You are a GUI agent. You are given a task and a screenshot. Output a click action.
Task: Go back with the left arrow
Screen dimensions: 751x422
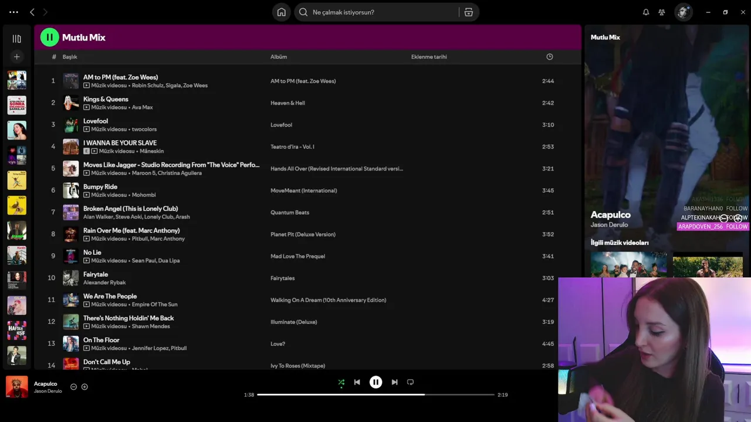point(32,12)
